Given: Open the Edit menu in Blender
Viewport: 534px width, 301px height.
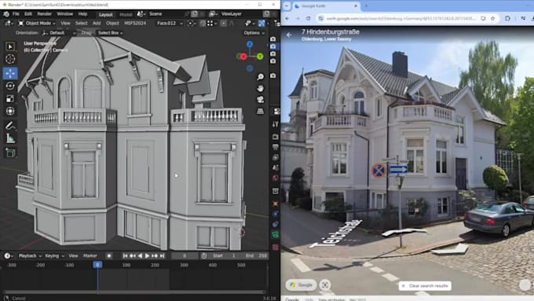Looking at the screenshot, I should 28,14.
